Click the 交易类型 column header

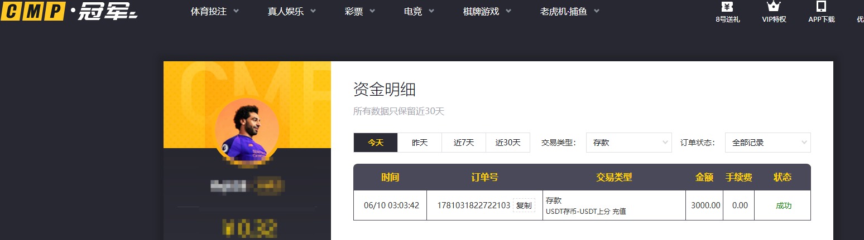614,177
